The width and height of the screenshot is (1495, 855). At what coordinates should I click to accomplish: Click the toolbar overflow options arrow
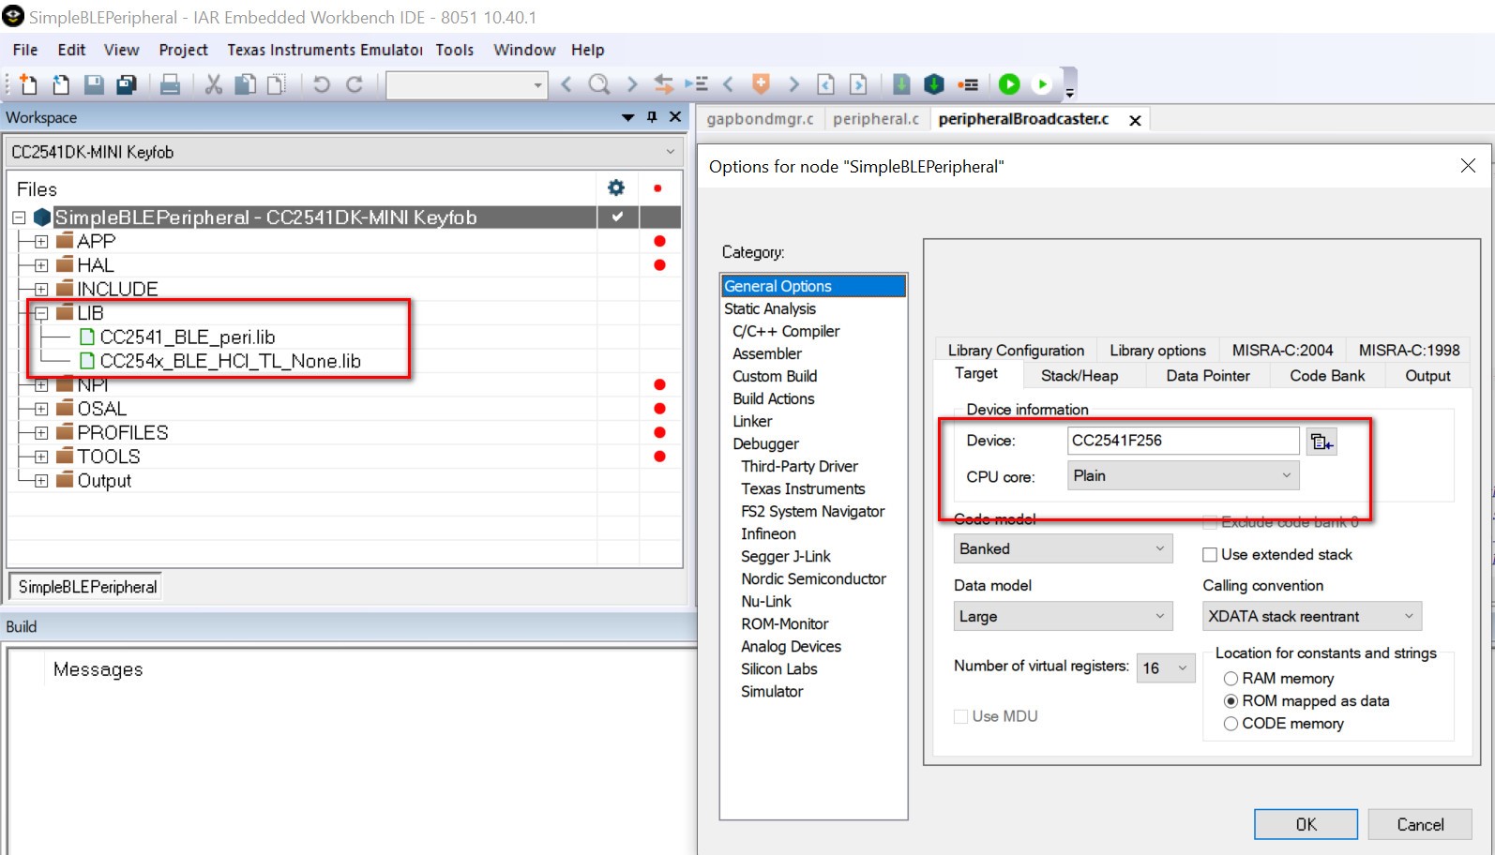click(x=1070, y=93)
